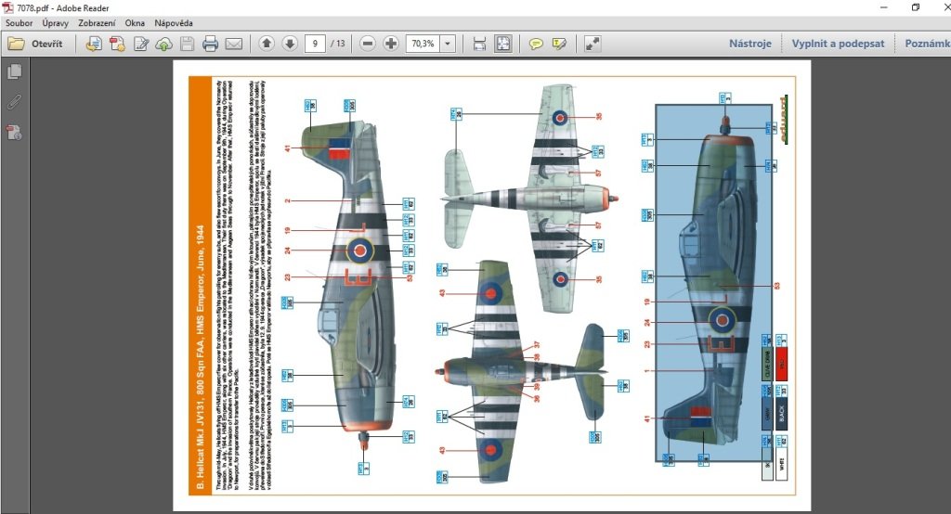The height and width of the screenshot is (514, 951).
Task: Toggle fit one full page view
Action: [x=502, y=44]
